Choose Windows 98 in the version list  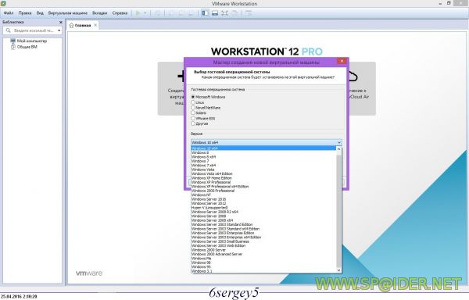pyautogui.click(x=263, y=262)
